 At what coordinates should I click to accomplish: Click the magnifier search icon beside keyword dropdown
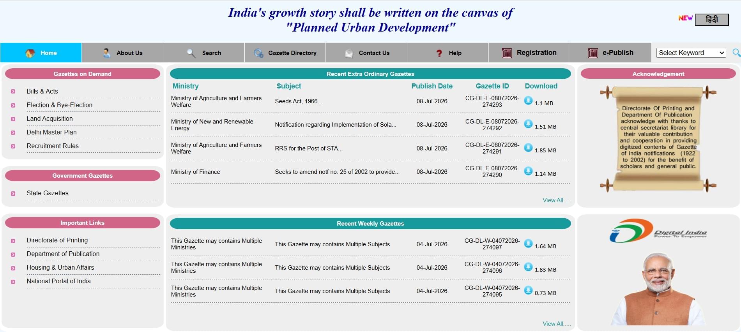736,53
